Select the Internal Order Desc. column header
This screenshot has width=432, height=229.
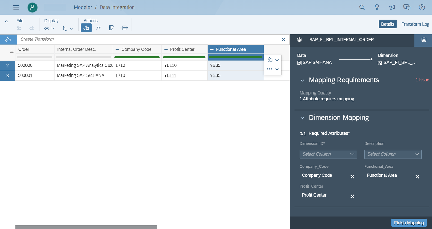[x=84, y=49]
